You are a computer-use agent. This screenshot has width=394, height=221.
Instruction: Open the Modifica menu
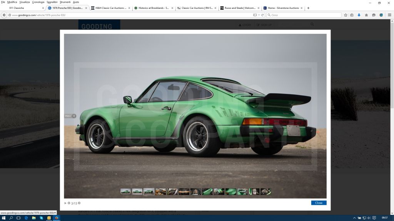12,2
